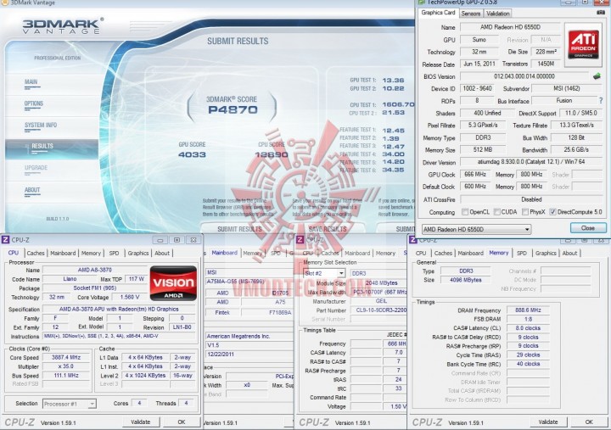Click the 3DMark Vantage logo
The width and height of the screenshot is (611, 430).
pyautogui.click(x=62, y=25)
